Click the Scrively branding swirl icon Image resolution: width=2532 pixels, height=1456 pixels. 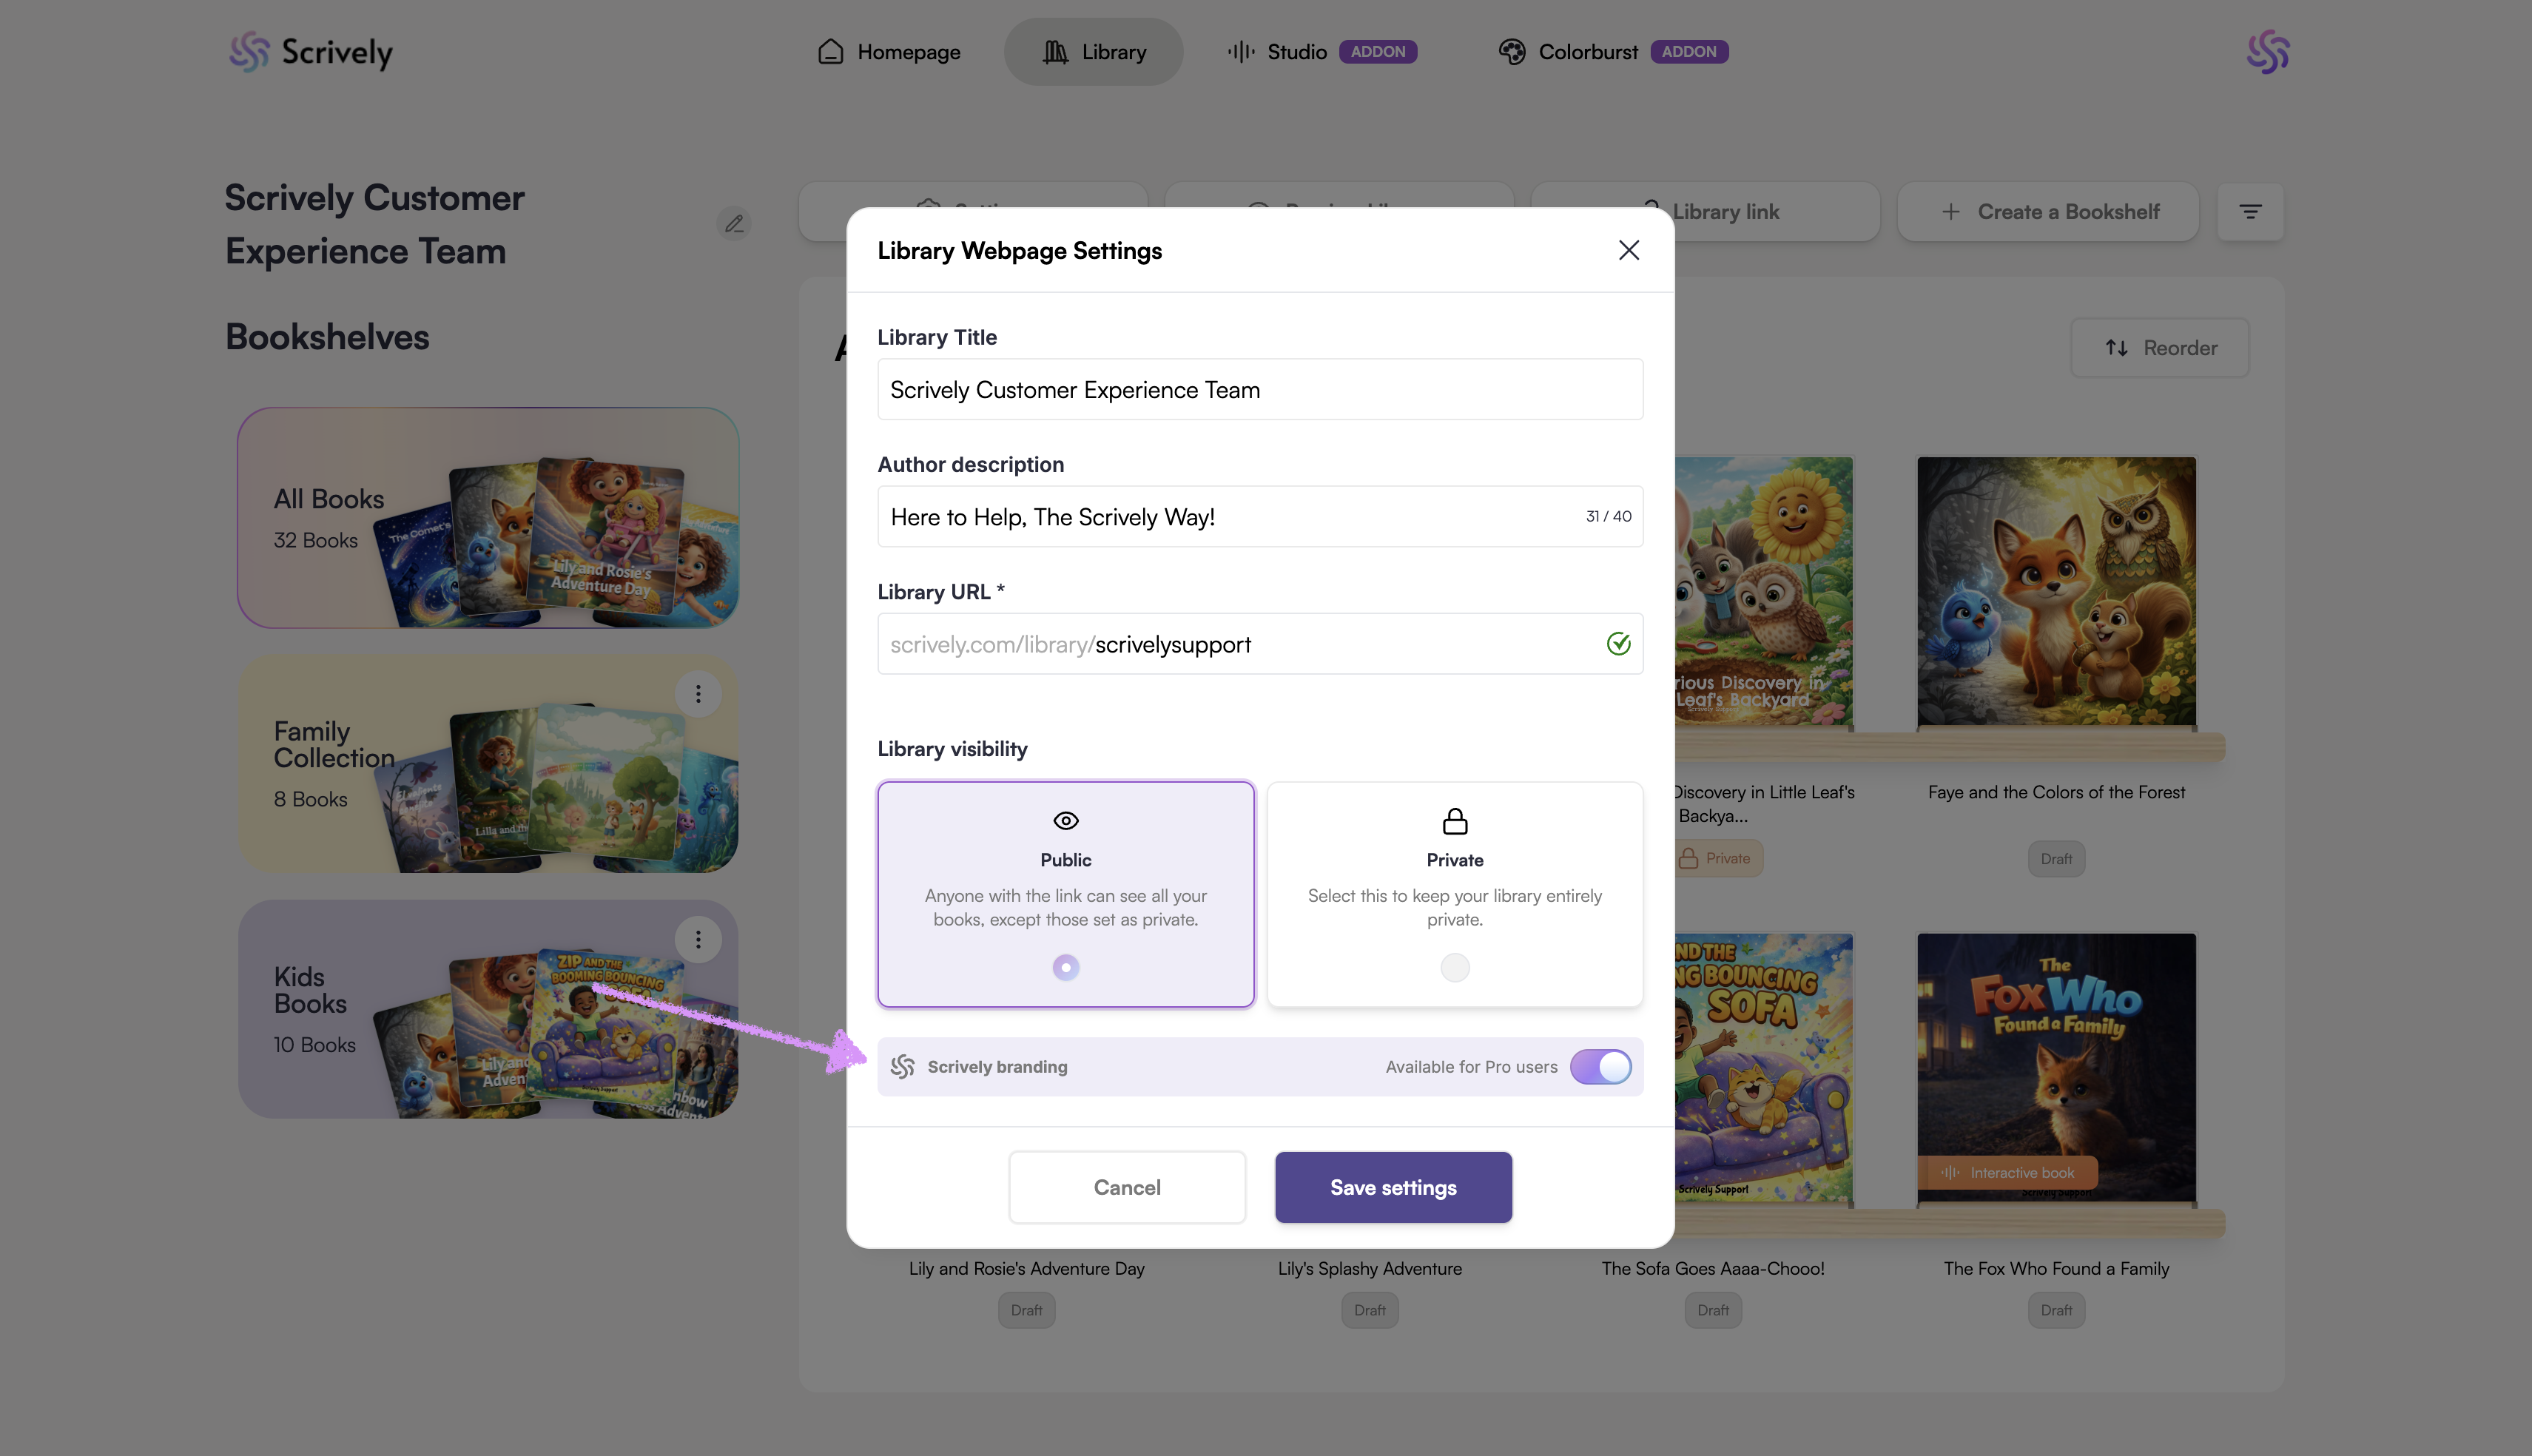902,1067
